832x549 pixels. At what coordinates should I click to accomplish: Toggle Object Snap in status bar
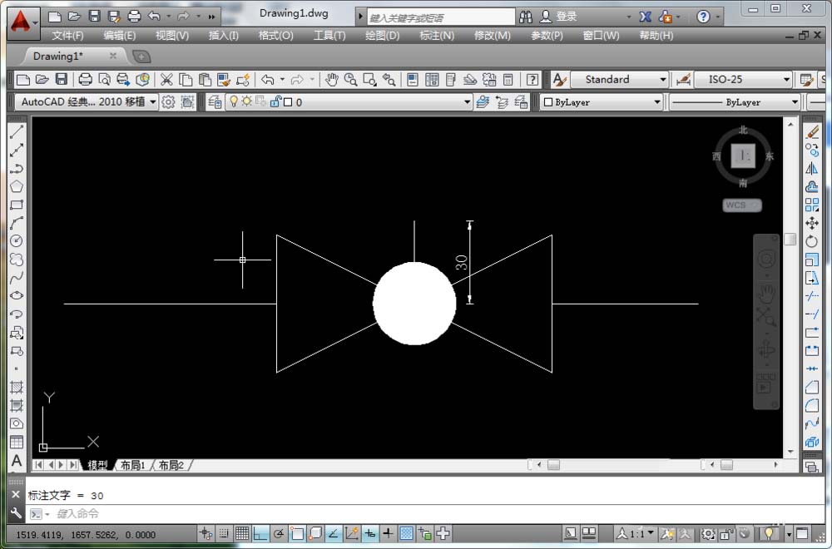(297, 534)
